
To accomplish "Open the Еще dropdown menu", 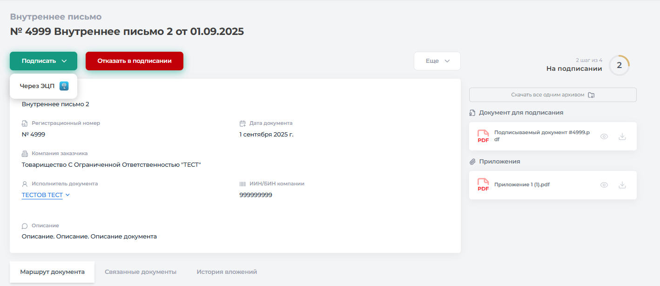I will (437, 61).
